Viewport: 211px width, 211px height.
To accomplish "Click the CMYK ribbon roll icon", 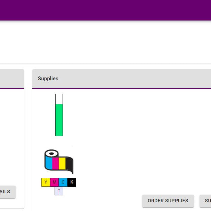I will point(58,162).
